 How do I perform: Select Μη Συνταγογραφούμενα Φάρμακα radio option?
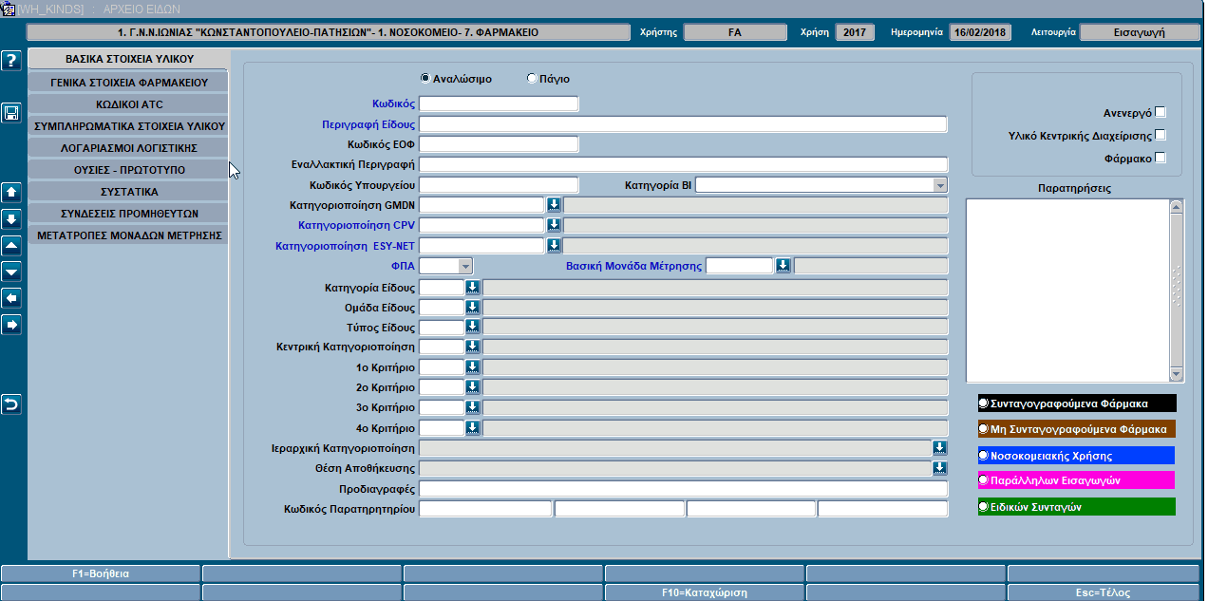tap(984, 429)
